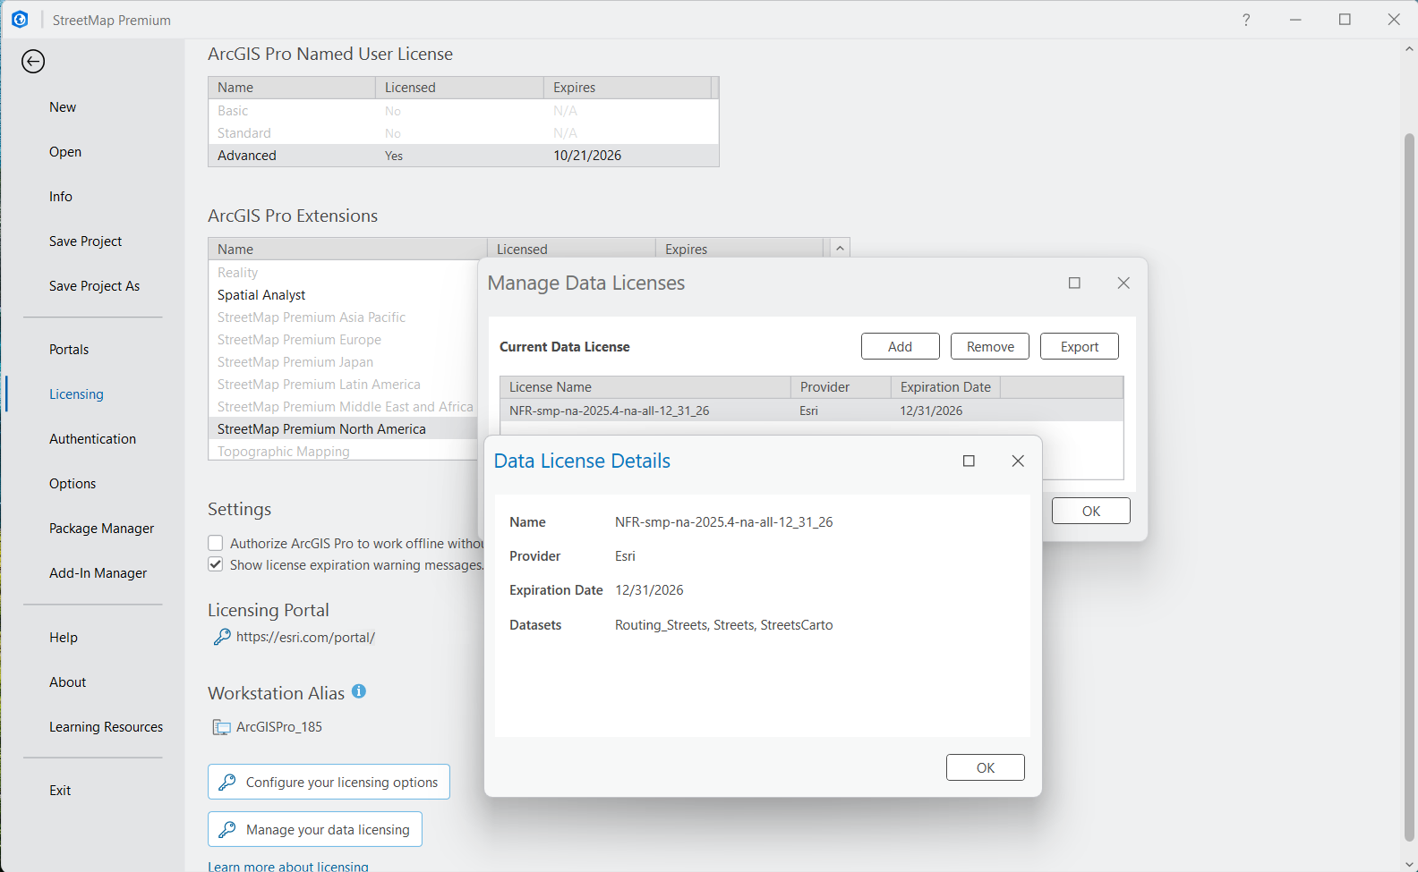This screenshot has width=1418, height=872.
Task: Sort by License Name column header
Action: tap(645, 387)
